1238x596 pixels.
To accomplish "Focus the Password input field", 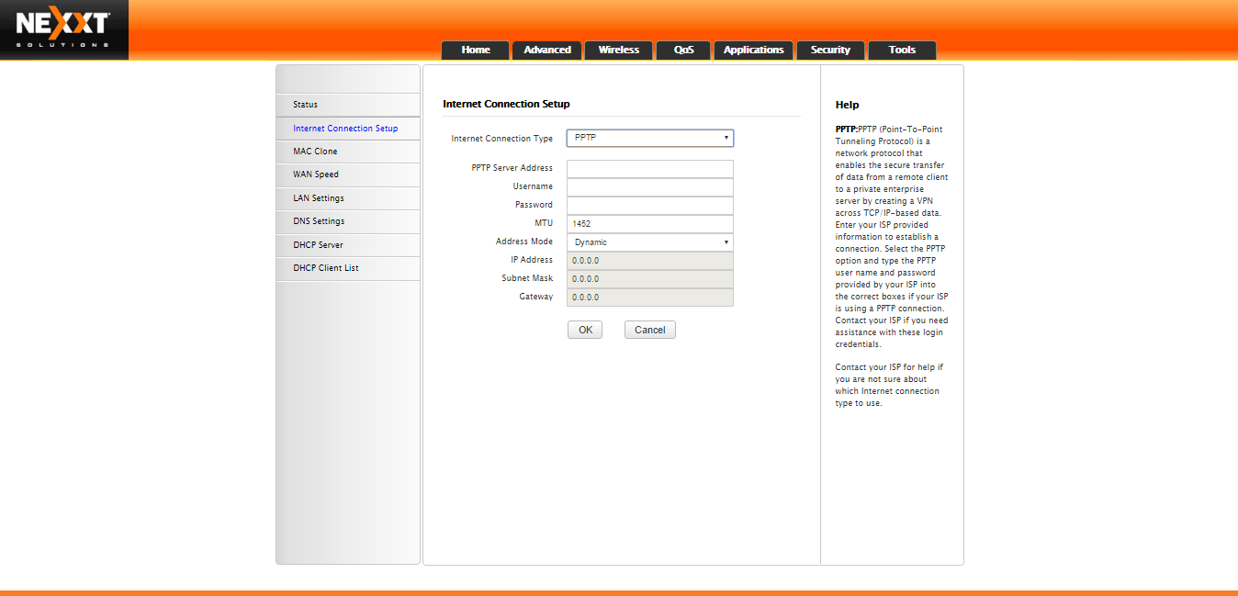I will click(x=650, y=206).
